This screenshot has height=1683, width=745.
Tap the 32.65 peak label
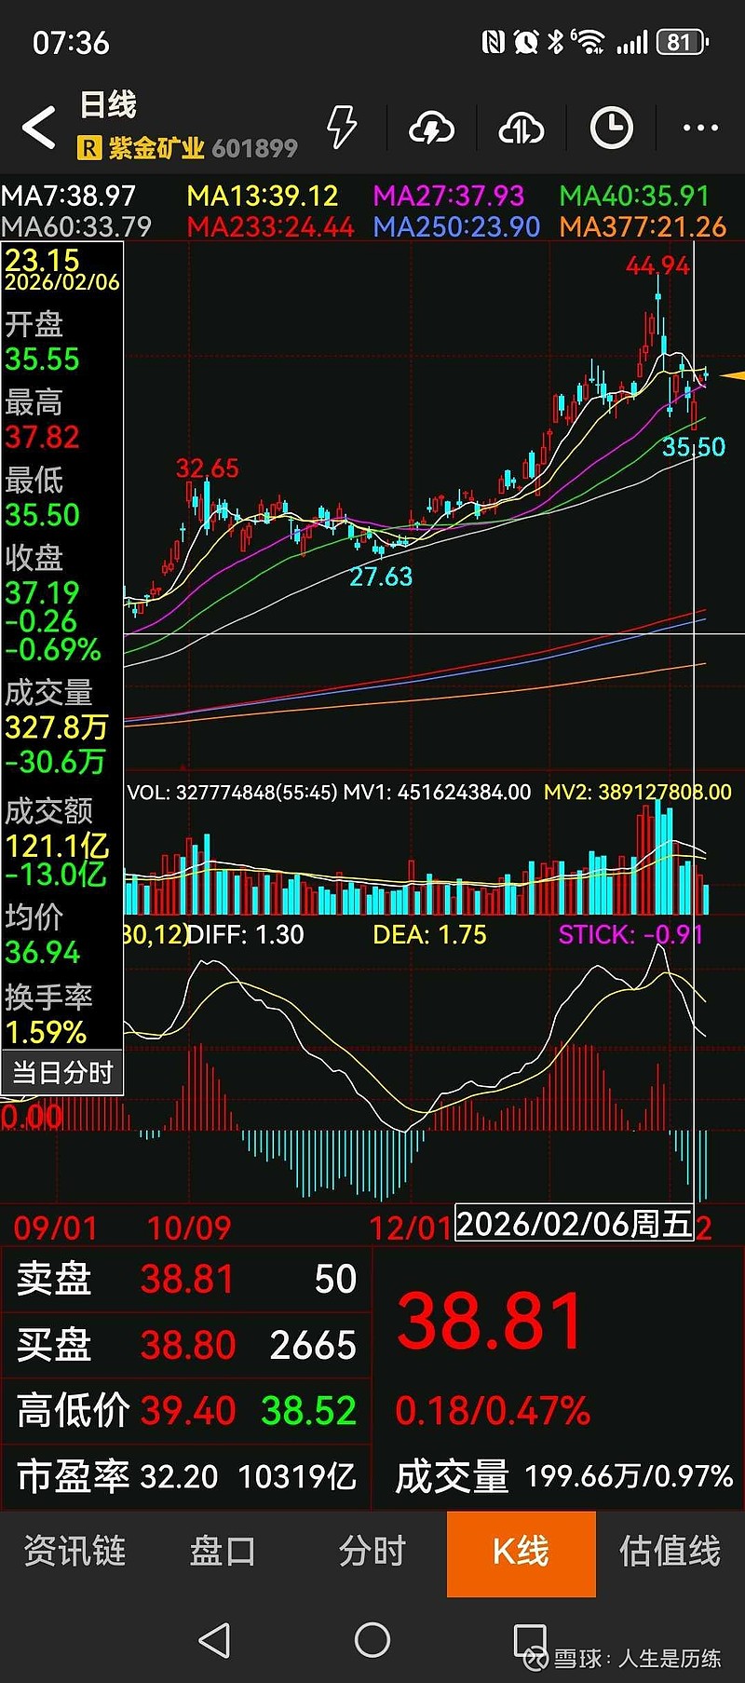click(x=207, y=468)
